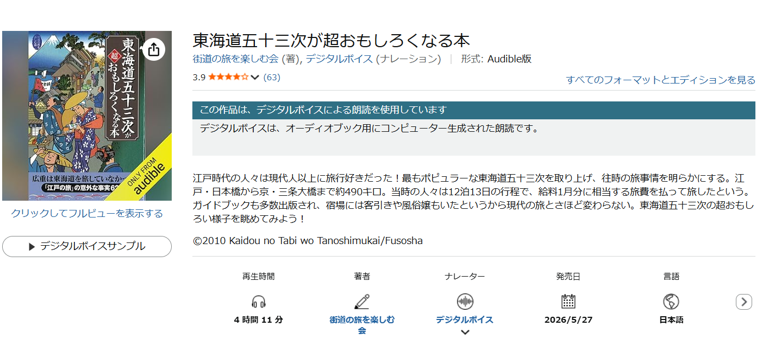Screen dimensions: 769x339
Task: Expand chevron below デジタルボイス narrator detail
Action: 465,332
